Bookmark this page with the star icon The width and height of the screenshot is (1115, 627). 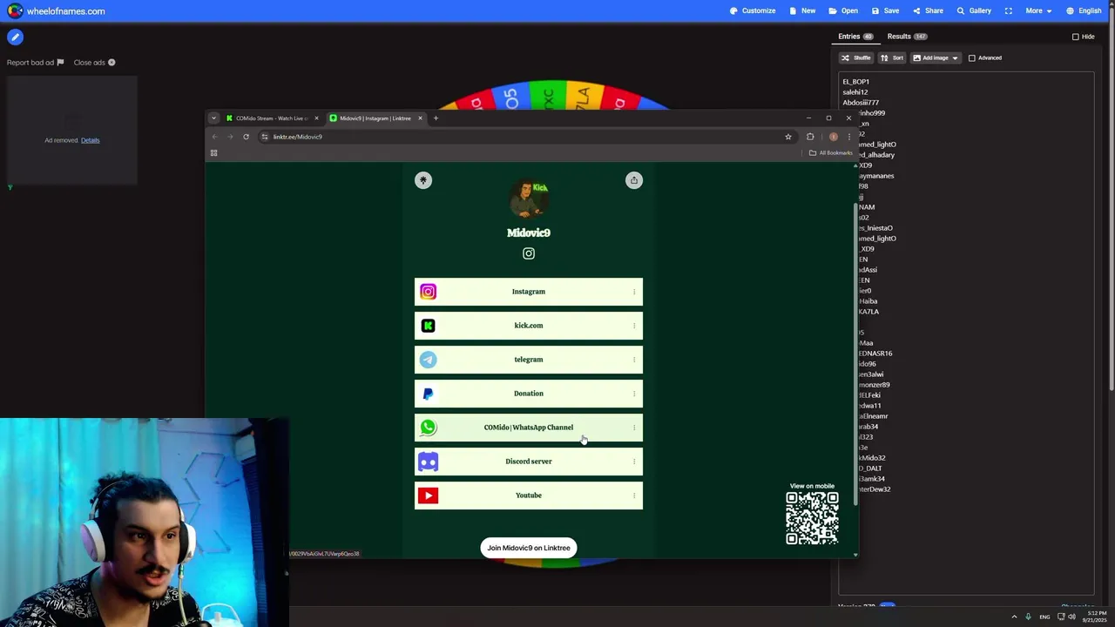tap(788, 137)
